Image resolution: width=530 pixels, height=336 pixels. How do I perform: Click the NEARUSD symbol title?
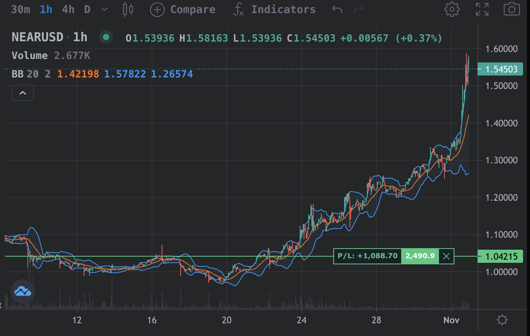[x=37, y=37]
